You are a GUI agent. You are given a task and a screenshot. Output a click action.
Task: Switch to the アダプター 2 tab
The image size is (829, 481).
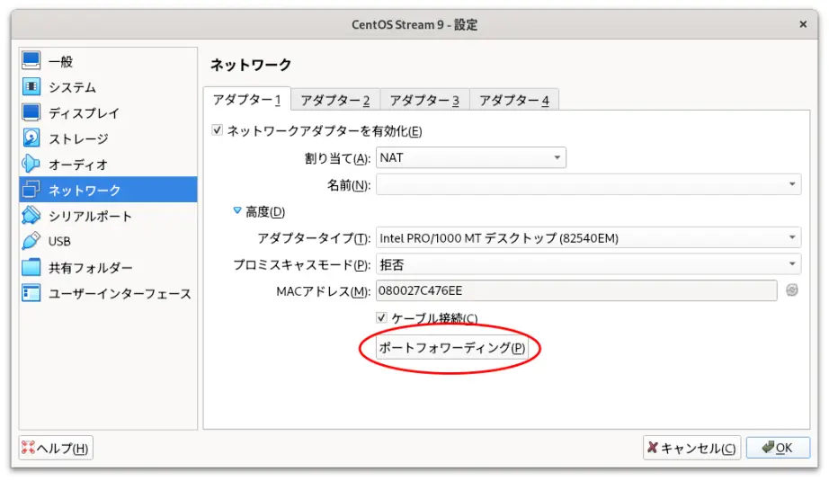[x=335, y=100]
